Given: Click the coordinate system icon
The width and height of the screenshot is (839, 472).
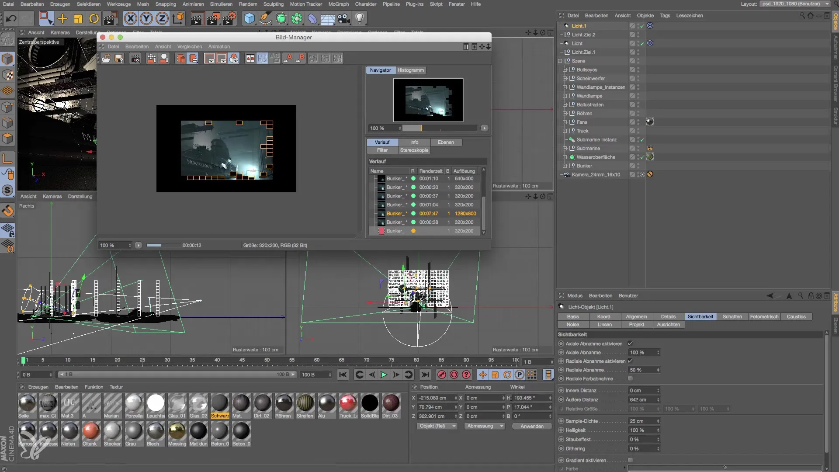Looking at the screenshot, I should click(x=178, y=18).
